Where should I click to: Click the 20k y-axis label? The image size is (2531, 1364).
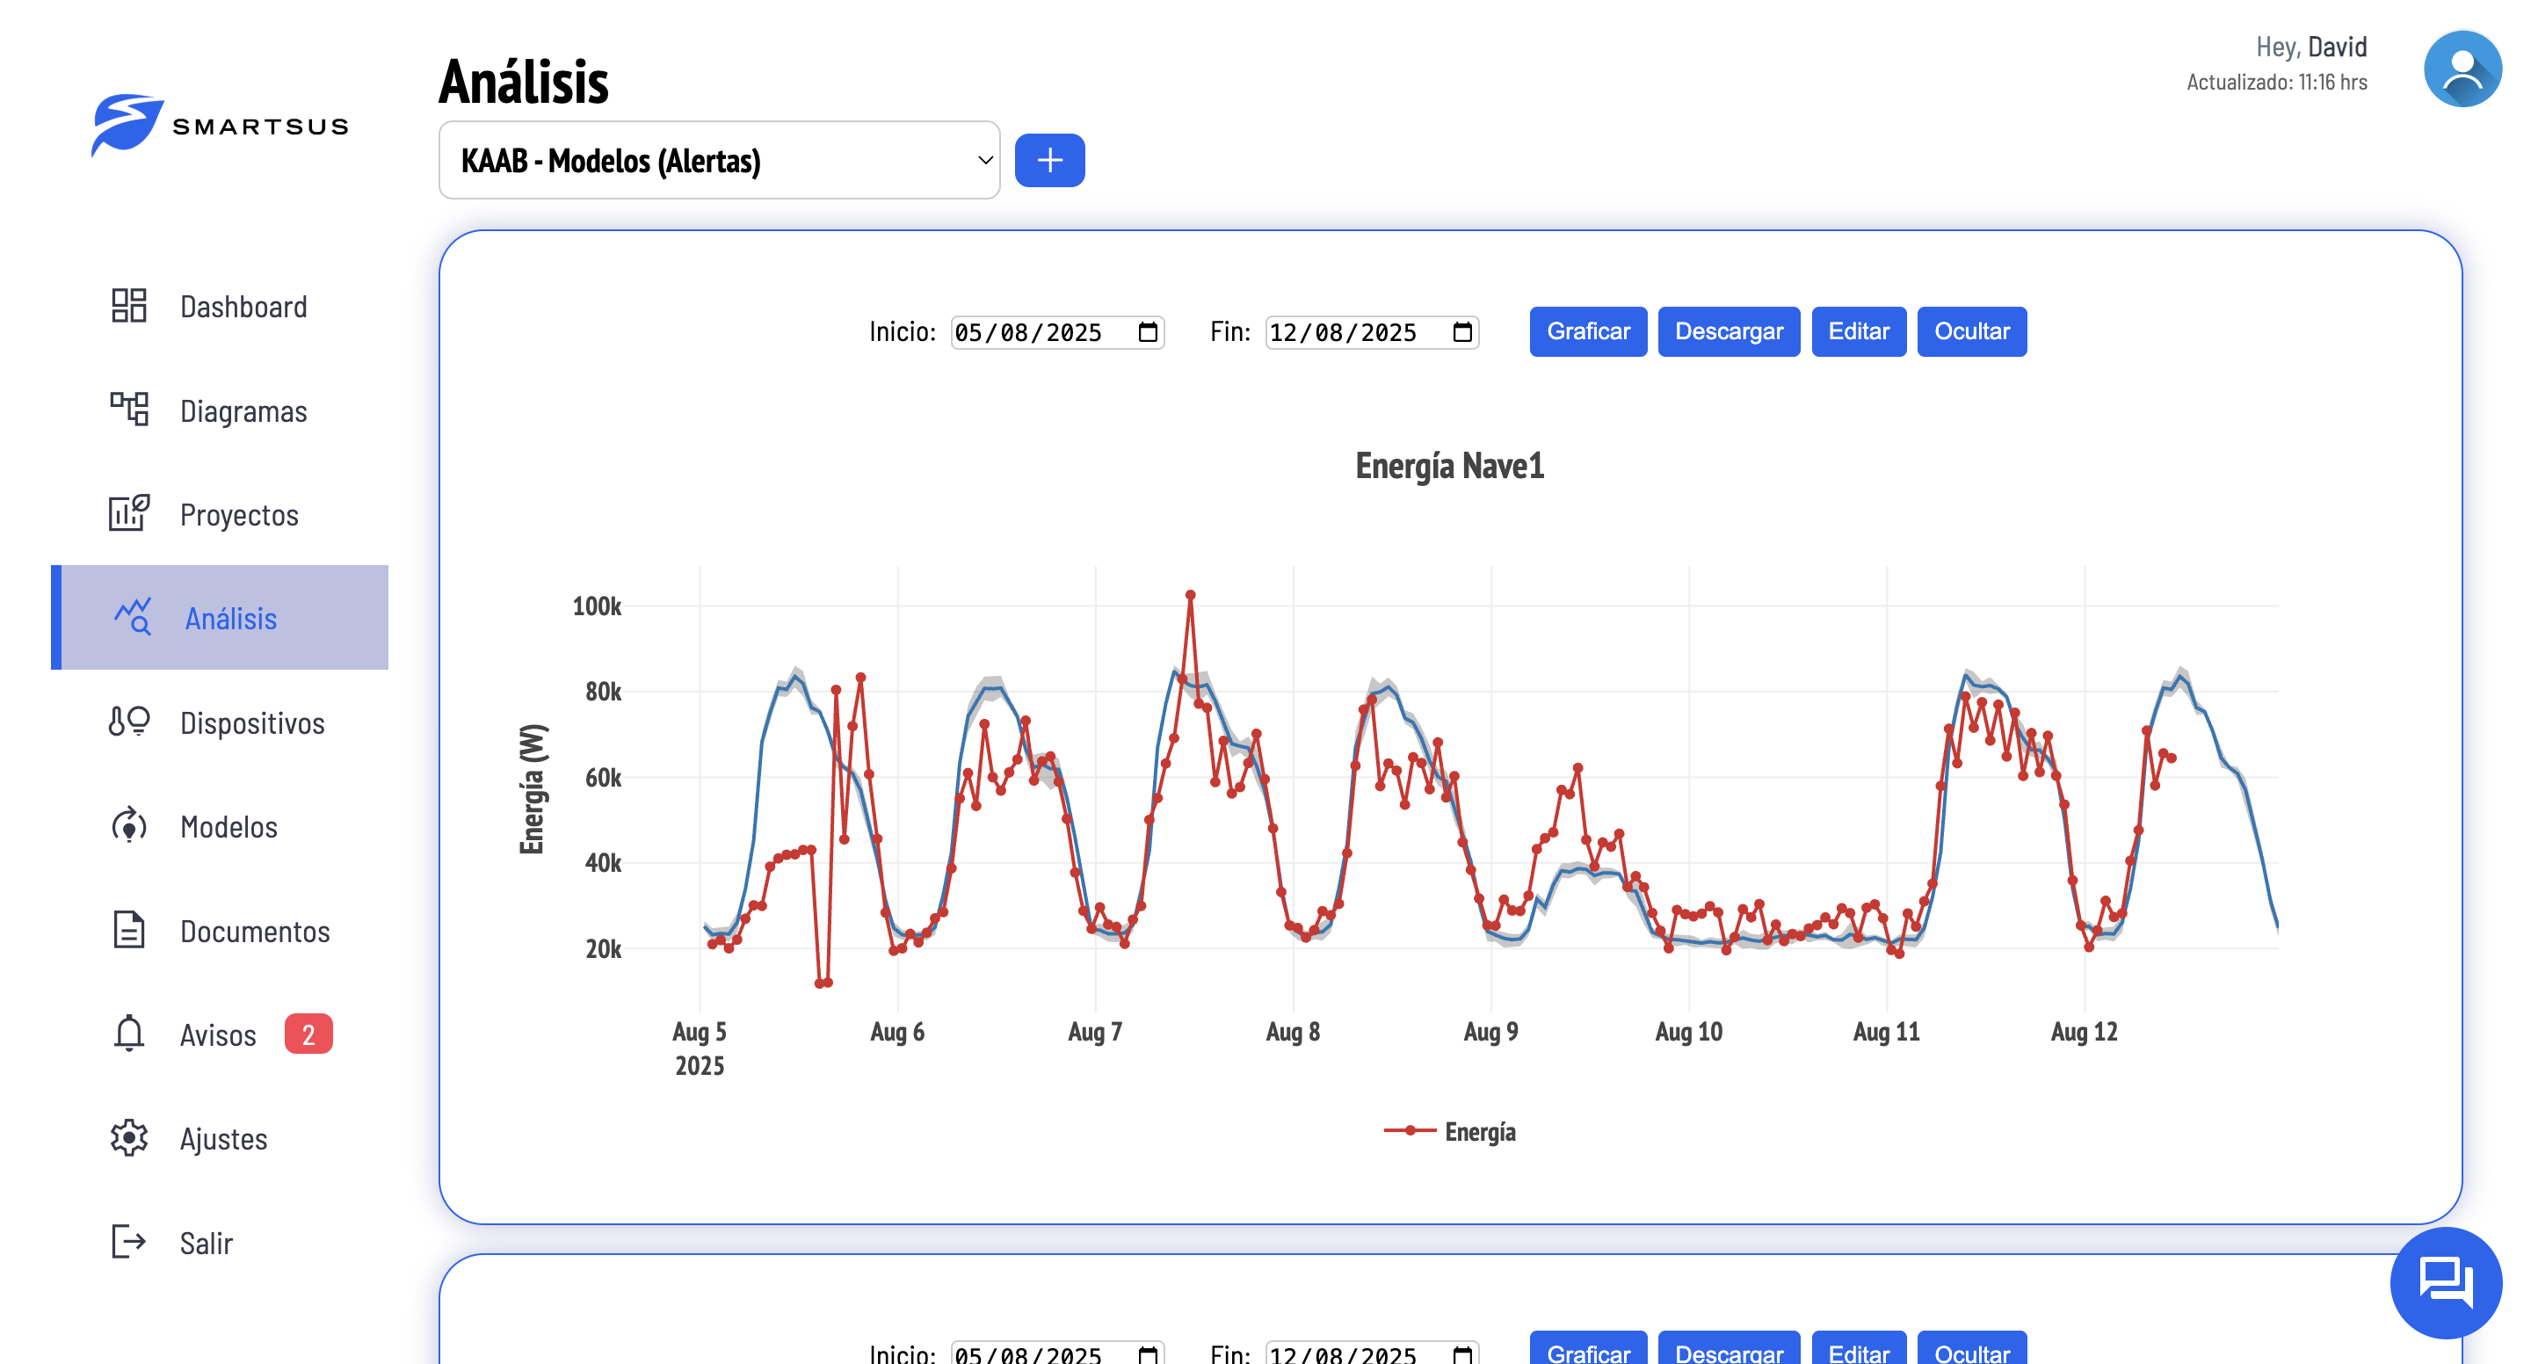602,949
